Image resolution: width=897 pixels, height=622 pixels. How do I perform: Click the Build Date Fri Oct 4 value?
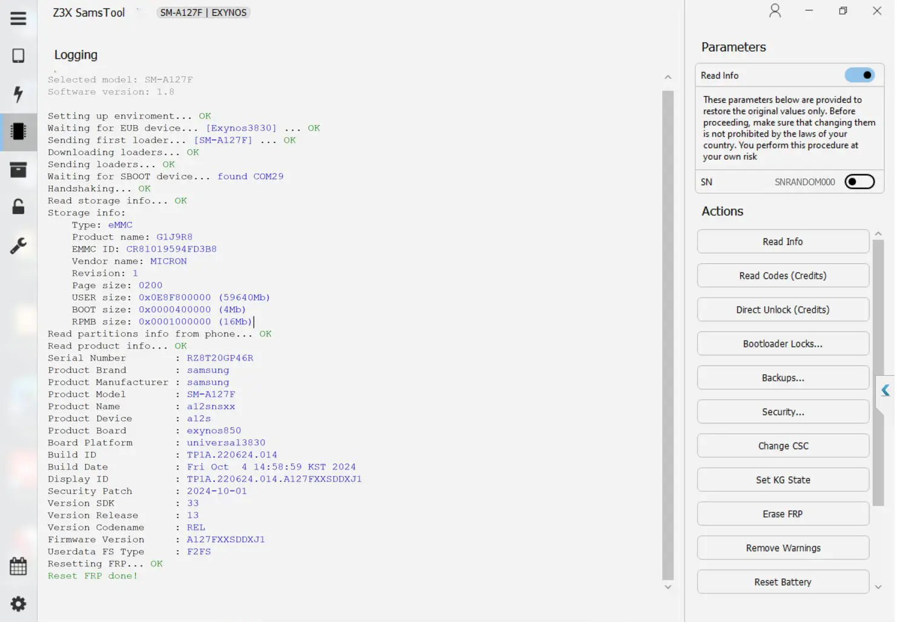pos(271,466)
